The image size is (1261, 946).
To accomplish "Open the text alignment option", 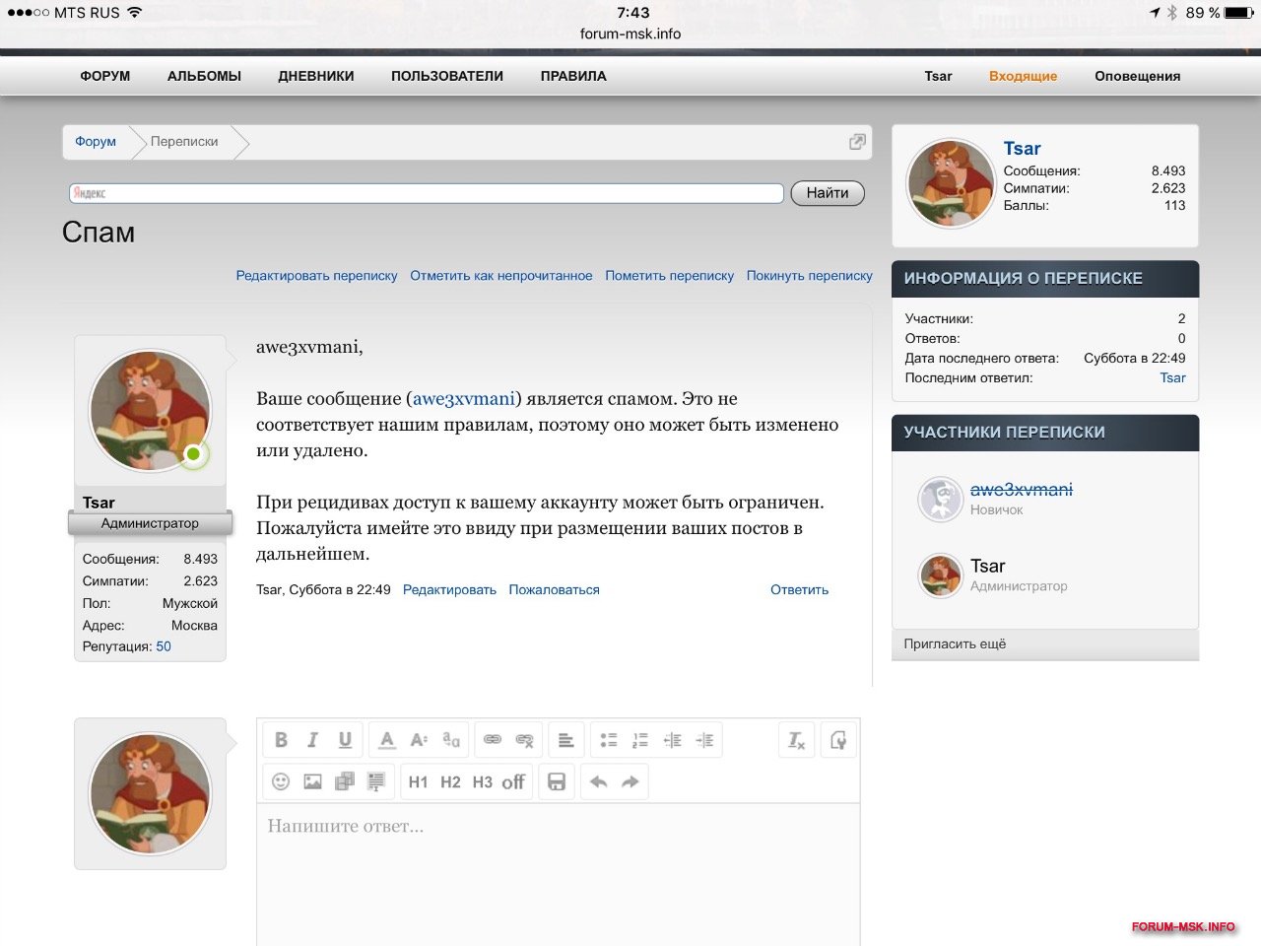I will [x=566, y=740].
